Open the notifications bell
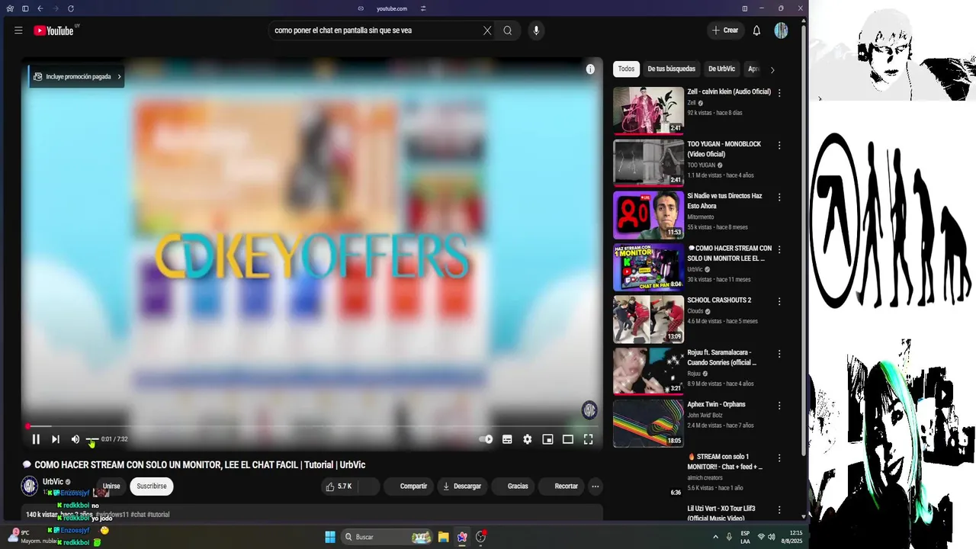976x549 pixels. pyautogui.click(x=756, y=30)
